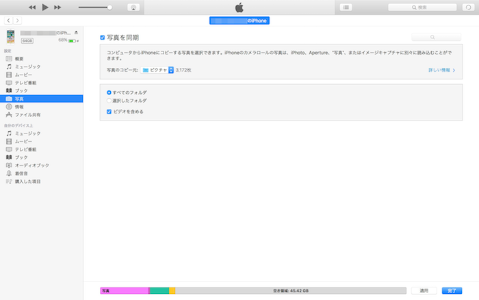Open the ピクチャ source folder dropdown
The image size is (479, 300).
tap(157, 70)
